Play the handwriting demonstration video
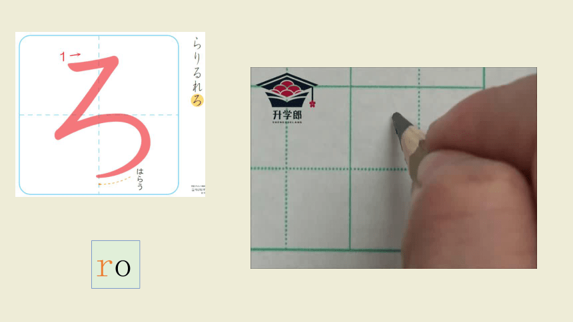 click(x=394, y=168)
